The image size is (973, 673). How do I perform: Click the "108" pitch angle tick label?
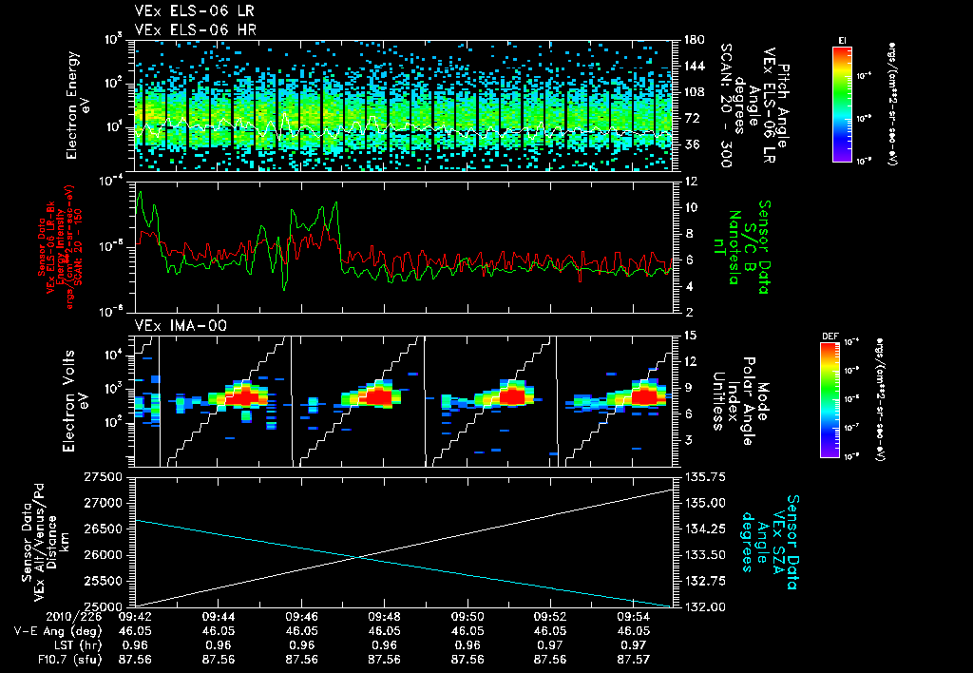(694, 92)
